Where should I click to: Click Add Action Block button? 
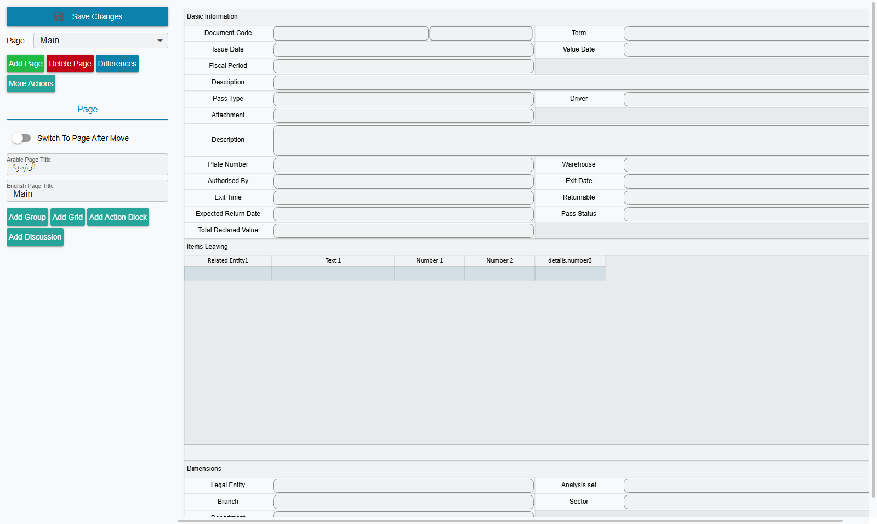[x=118, y=217]
